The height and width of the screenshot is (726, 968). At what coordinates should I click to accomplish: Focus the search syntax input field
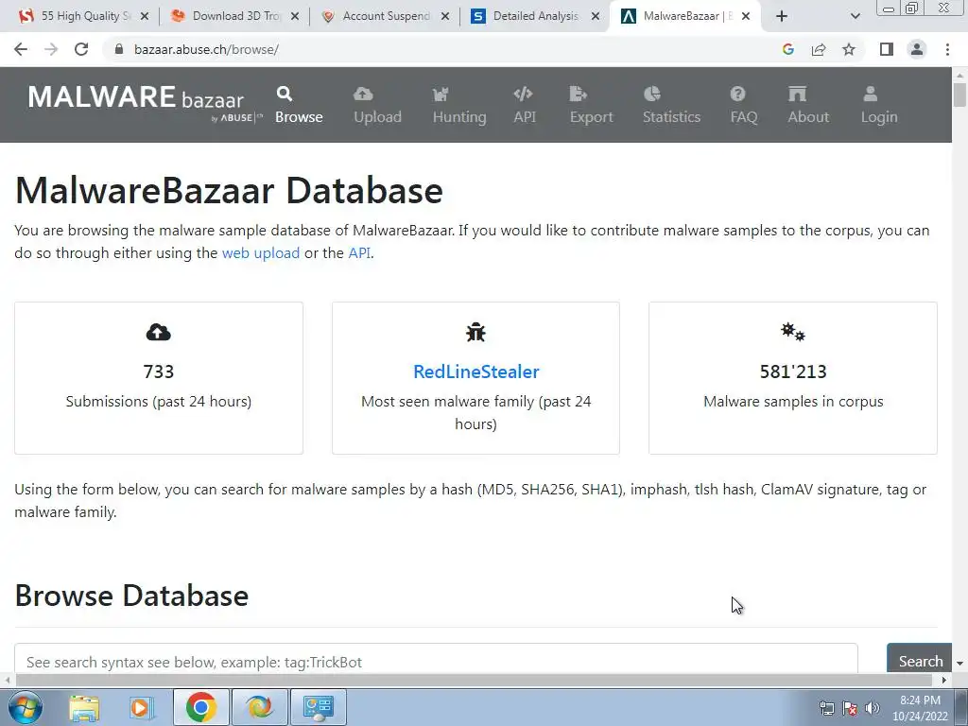coord(436,658)
